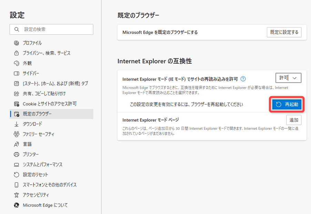Click the accessibility figure icon

pos(17,195)
